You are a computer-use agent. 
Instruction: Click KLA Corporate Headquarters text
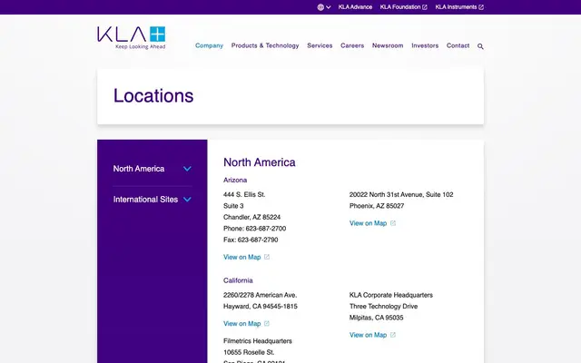coord(391,295)
